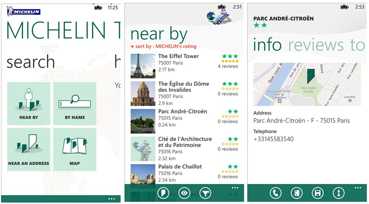Image resolution: width=369 pixels, height=204 pixels.
Task: Select The Eiffel Tower list title
Action: click(x=178, y=56)
